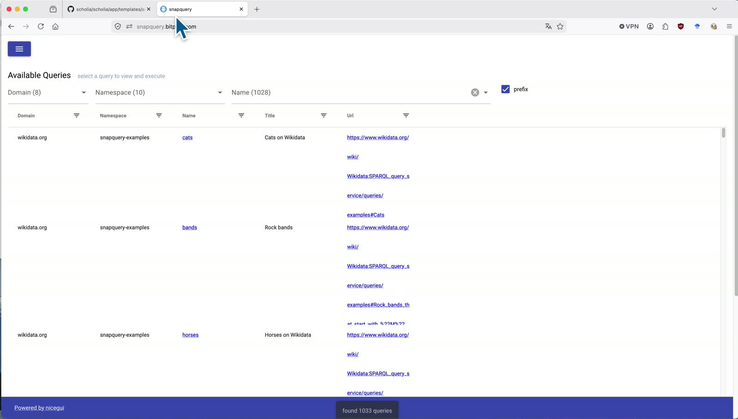This screenshot has width=738, height=419.
Task: Go back to the previous page
Action: [x=11, y=27]
